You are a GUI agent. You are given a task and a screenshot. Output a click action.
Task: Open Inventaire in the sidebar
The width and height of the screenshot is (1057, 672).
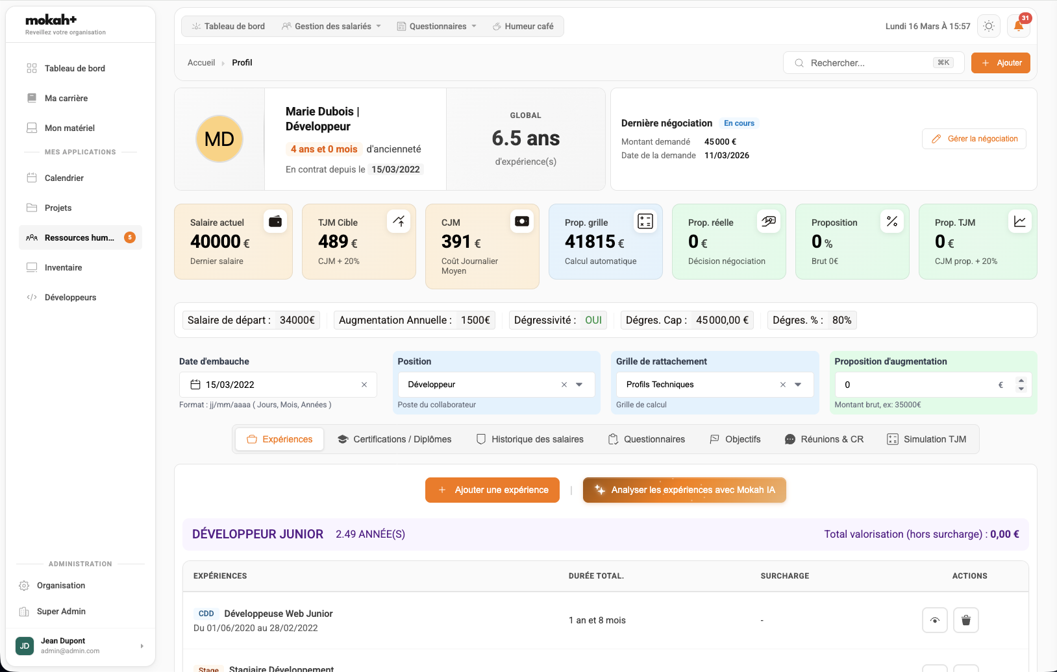[81, 267]
